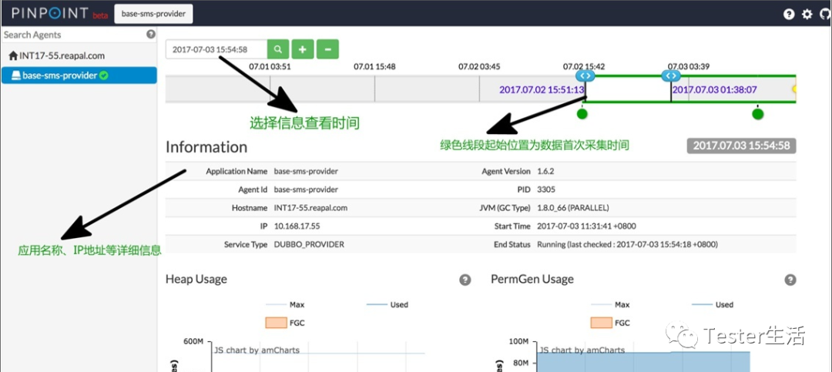The width and height of the screenshot is (832, 372).
Task: Click home icon beside INT17-55.reapal.com
Action: pyautogui.click(x=13, y=55)
